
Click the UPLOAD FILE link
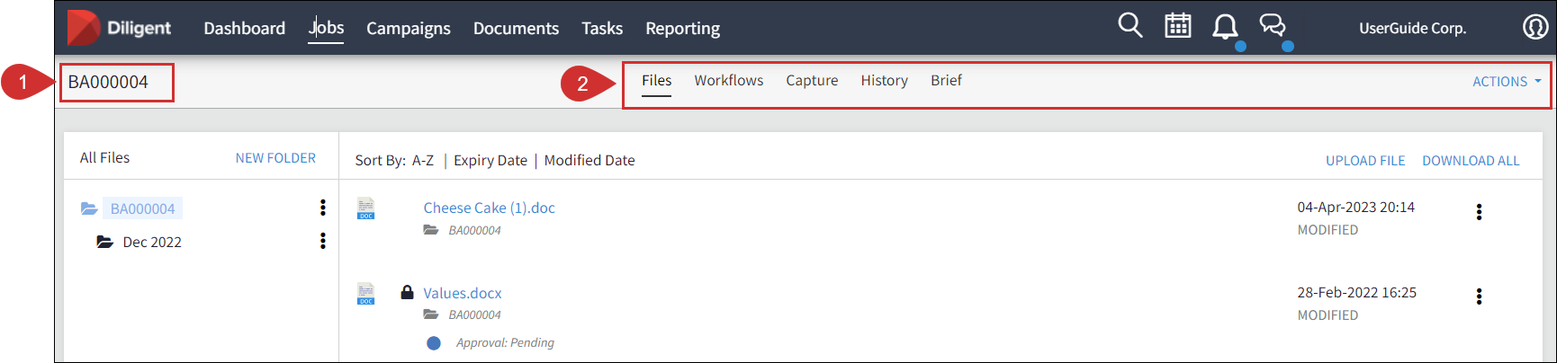(x=1364, y=161)
